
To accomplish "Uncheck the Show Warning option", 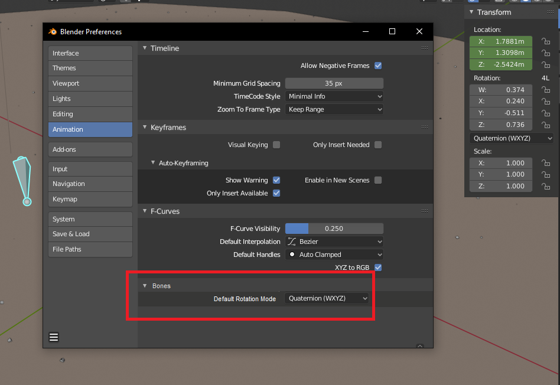I will point(276,180).
